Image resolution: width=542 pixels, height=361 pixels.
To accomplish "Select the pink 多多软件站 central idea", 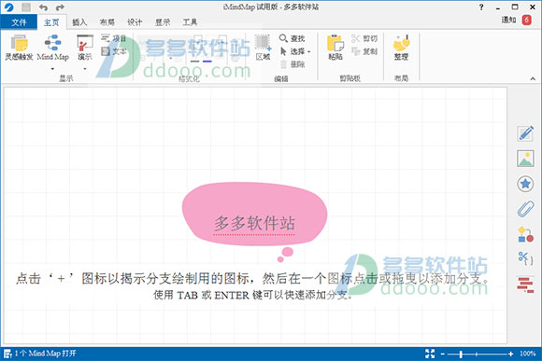I will click(254, 214).
